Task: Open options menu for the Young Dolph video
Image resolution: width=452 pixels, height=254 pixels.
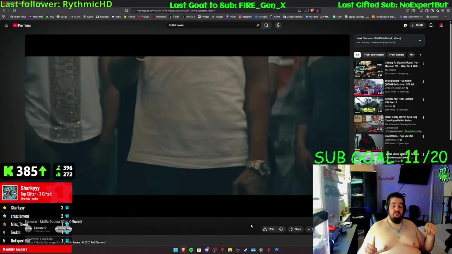Action: (423, 81)
